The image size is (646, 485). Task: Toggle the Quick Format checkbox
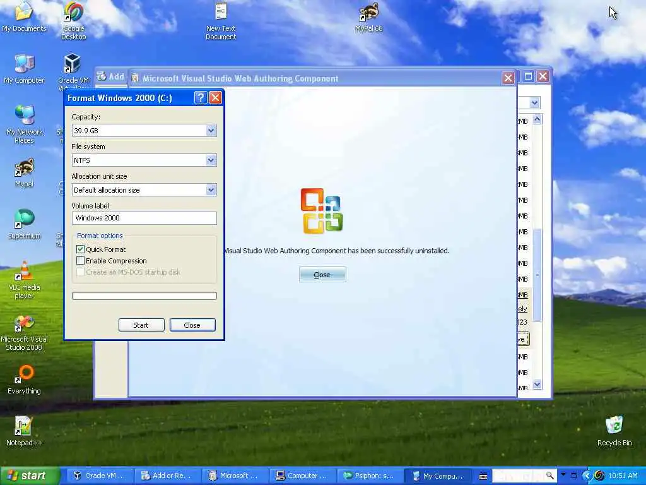tap(80, 249)
